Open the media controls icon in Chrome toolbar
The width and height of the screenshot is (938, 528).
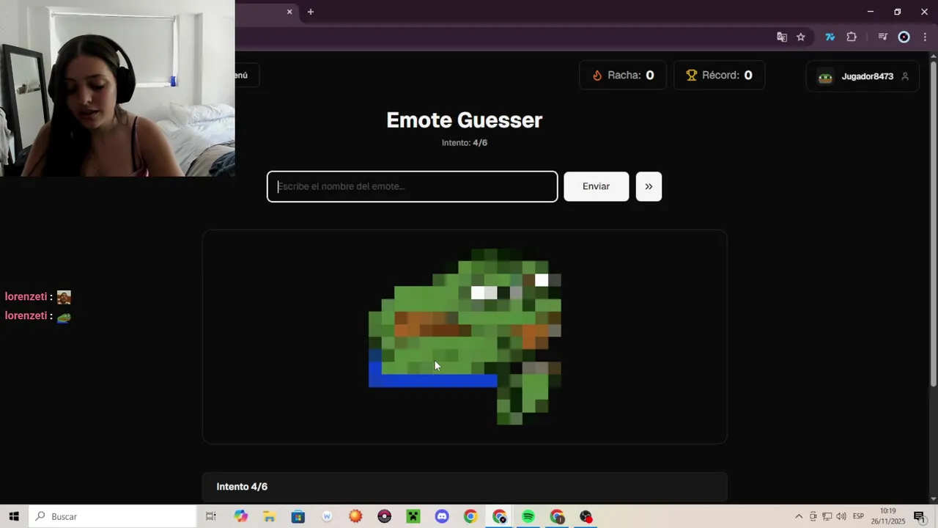coord(882,37)
